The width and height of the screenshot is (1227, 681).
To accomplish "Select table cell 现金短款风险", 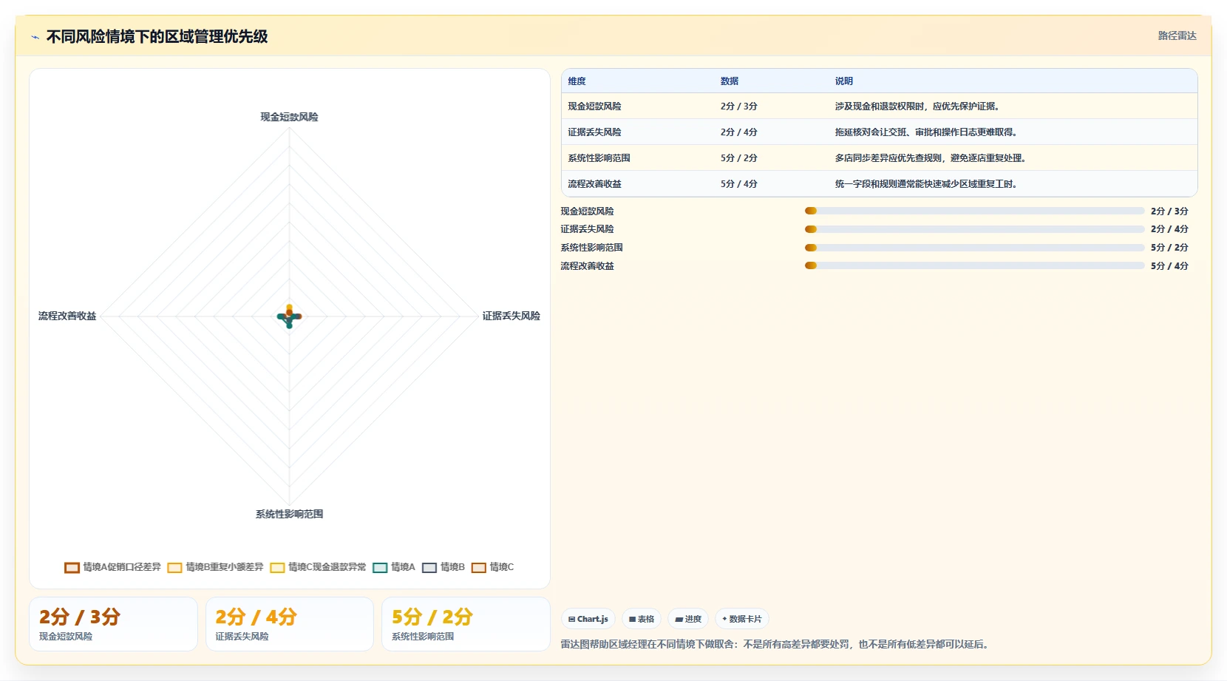I will tap(594, 106).
